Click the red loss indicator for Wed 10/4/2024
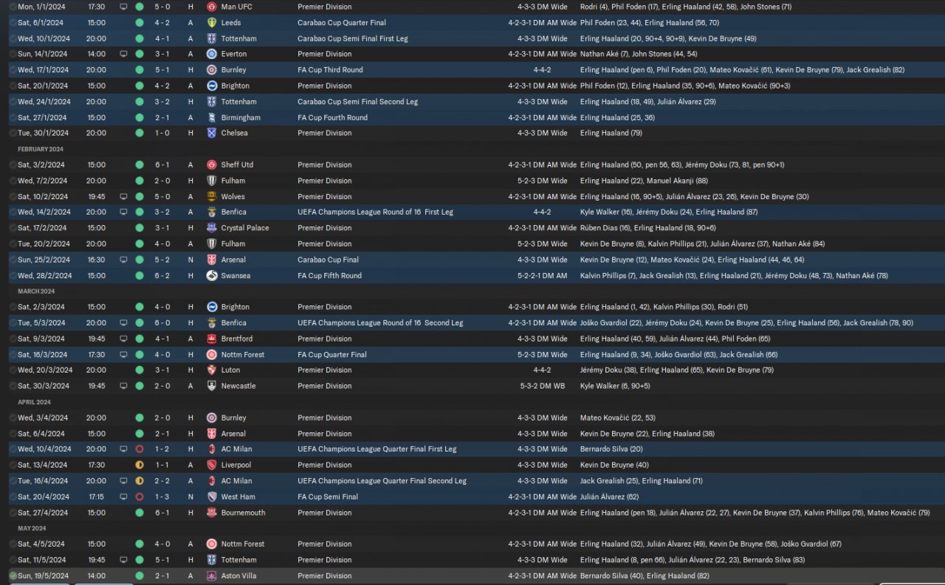 click(x=139, y=449)
